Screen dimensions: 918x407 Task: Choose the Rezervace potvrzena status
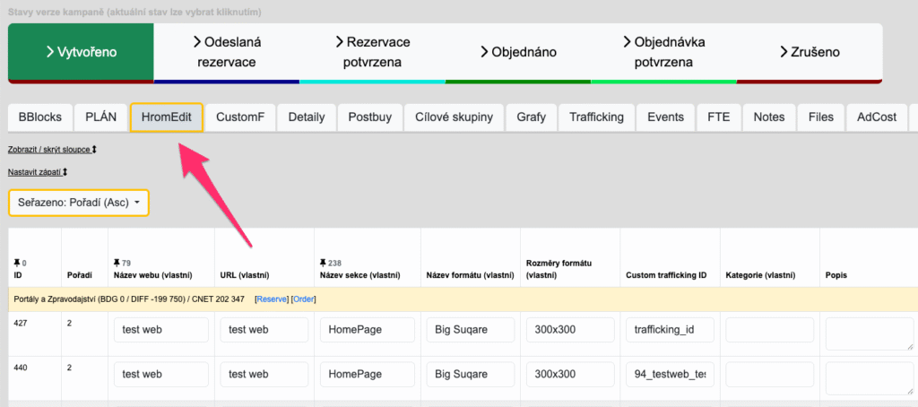(x=372, y=52)
